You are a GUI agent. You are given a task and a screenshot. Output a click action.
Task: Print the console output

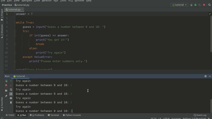(11, 98)
